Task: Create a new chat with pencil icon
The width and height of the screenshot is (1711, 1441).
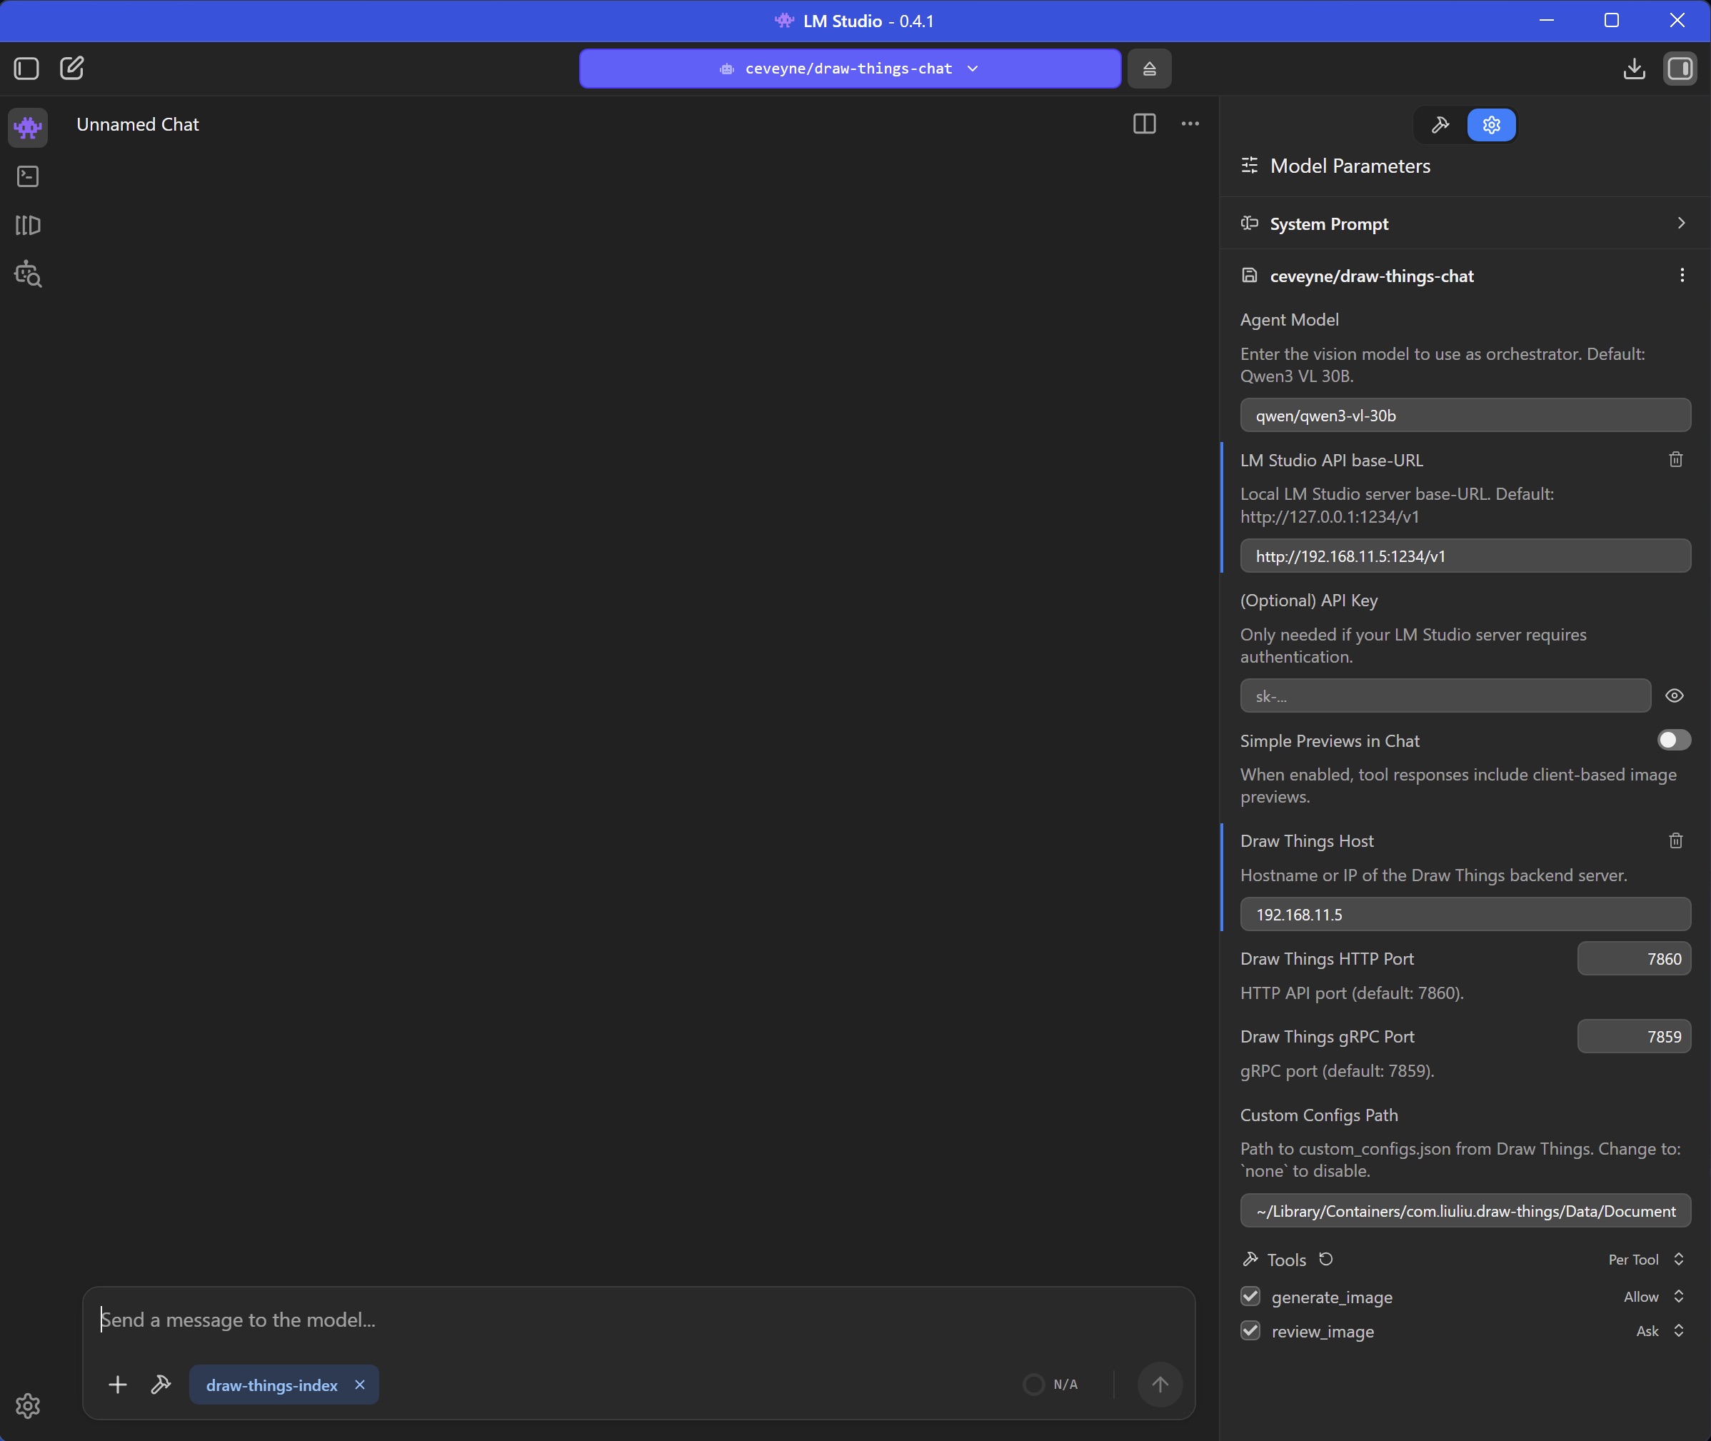Action: tap(72, 68)
